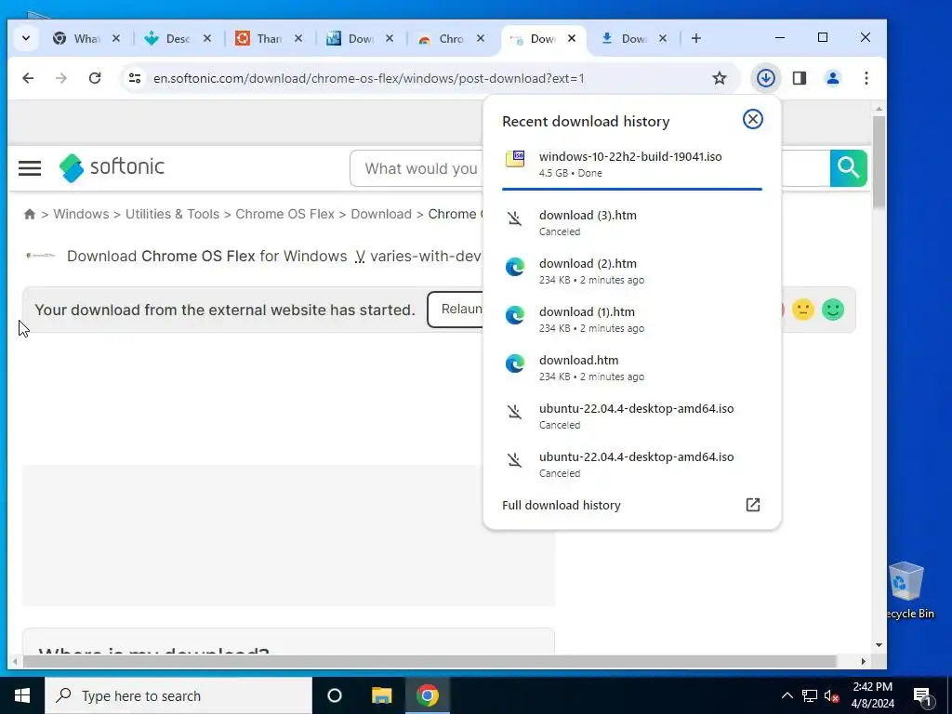Open download.htm file
Screen dimensions: 952x714
click(631, 368)
